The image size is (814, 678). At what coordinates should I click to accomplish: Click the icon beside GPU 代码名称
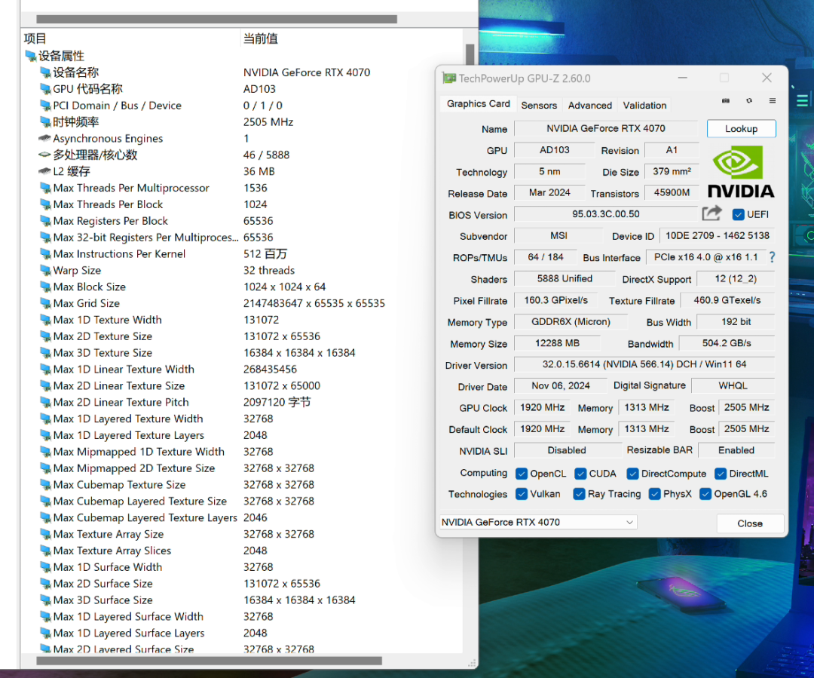click(46, 89)
